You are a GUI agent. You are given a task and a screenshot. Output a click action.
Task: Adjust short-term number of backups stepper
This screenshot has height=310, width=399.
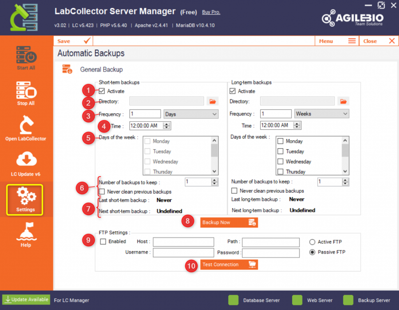point(215,181)
